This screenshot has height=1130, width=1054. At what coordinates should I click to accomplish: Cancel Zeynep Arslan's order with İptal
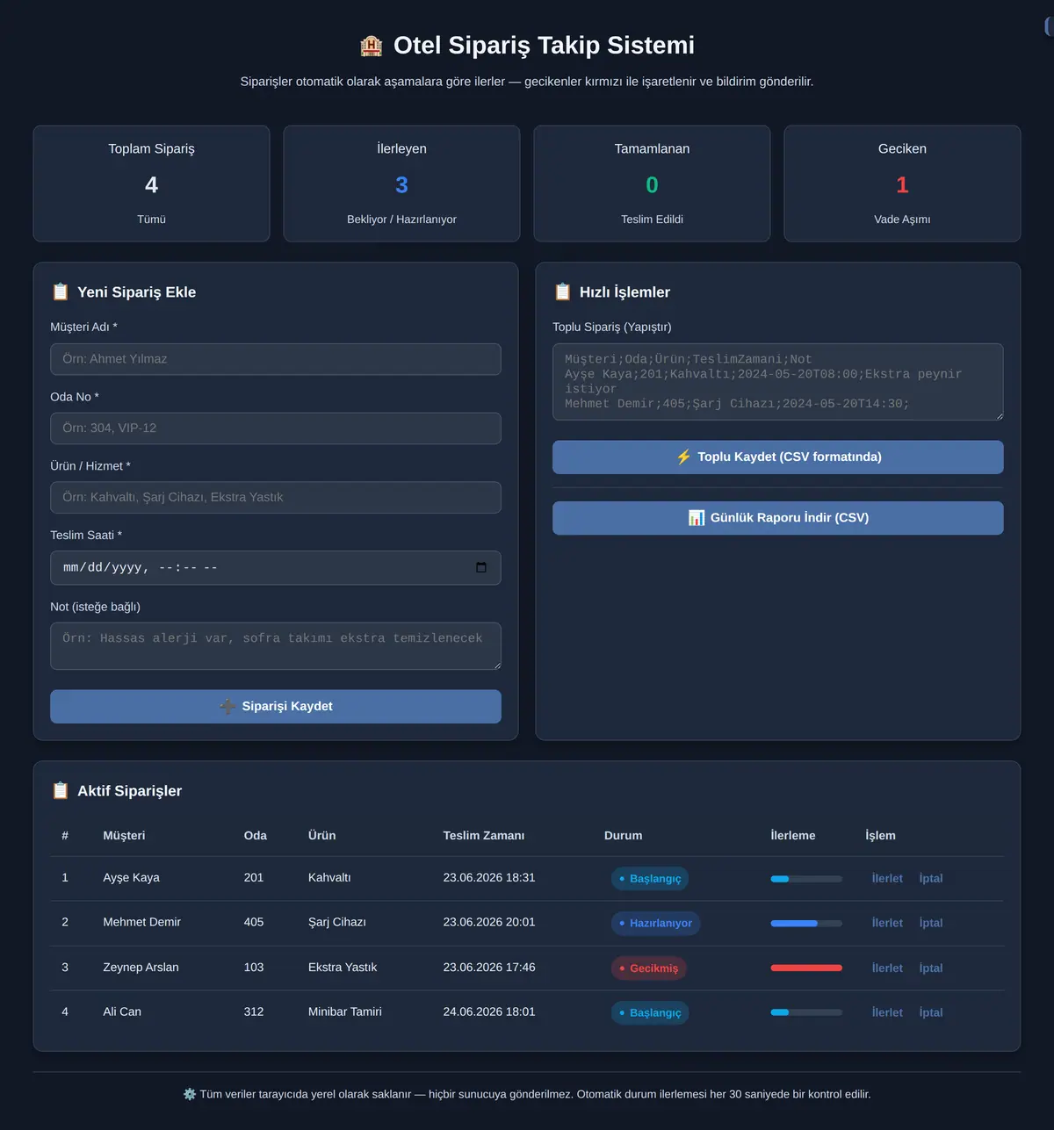[x=931, y=968]
